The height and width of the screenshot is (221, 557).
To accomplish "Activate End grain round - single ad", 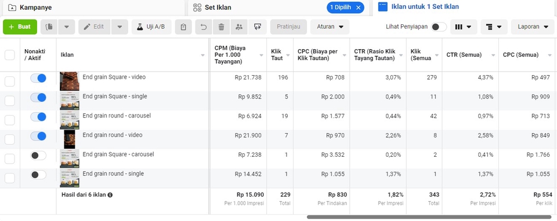I will pyautogui.click(x=38, y=175).
